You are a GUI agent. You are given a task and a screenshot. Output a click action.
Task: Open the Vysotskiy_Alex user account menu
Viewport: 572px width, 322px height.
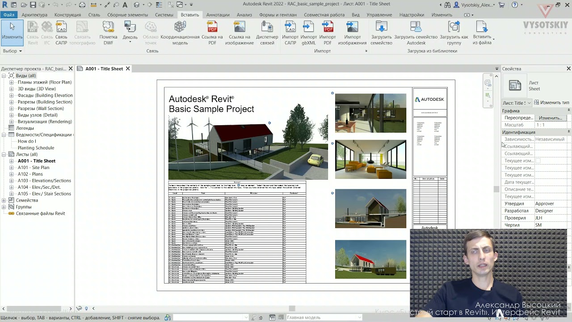click(475, 5)
